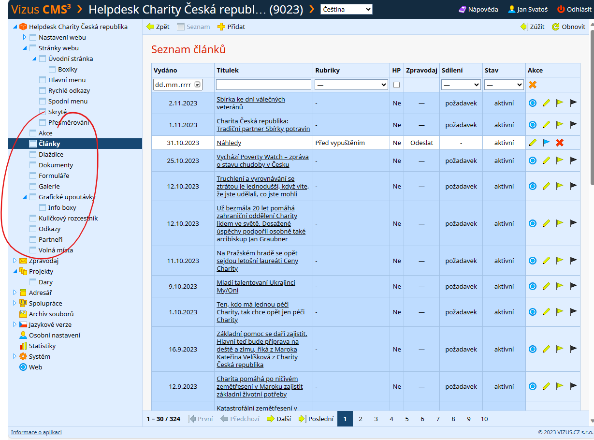
Task: Edit 'Sbírka ke dni válečných veteránů' with the pencil icon
Action: click(x=546, y=103)
